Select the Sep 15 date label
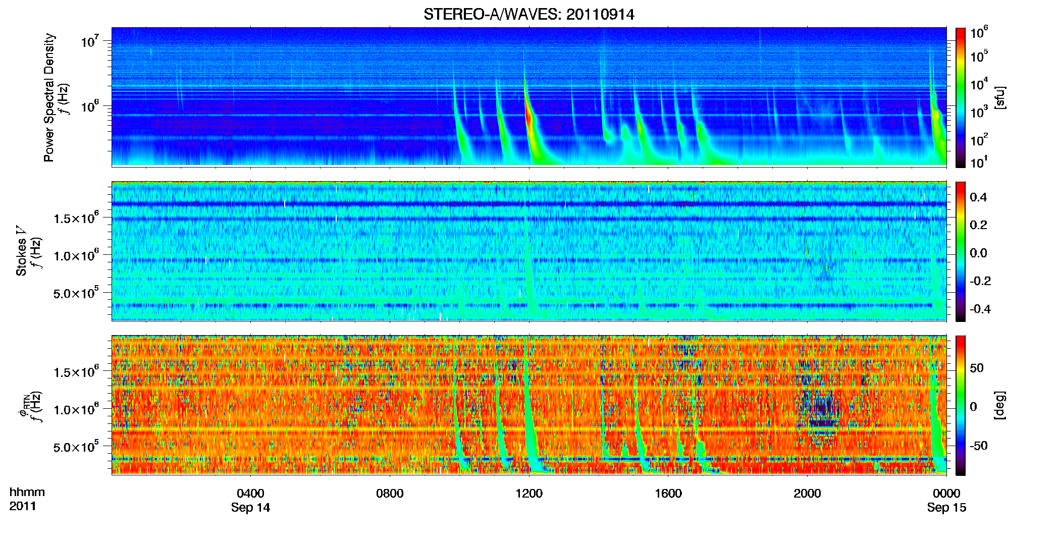 coord(946,507)
